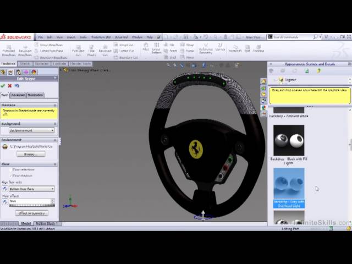This screenshot has width=352, height=264.
Task: Click the Revolved Boss/Base tool
Action: tap(25, 51)
